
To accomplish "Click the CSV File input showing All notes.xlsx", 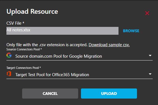I will tap(62, 31).
